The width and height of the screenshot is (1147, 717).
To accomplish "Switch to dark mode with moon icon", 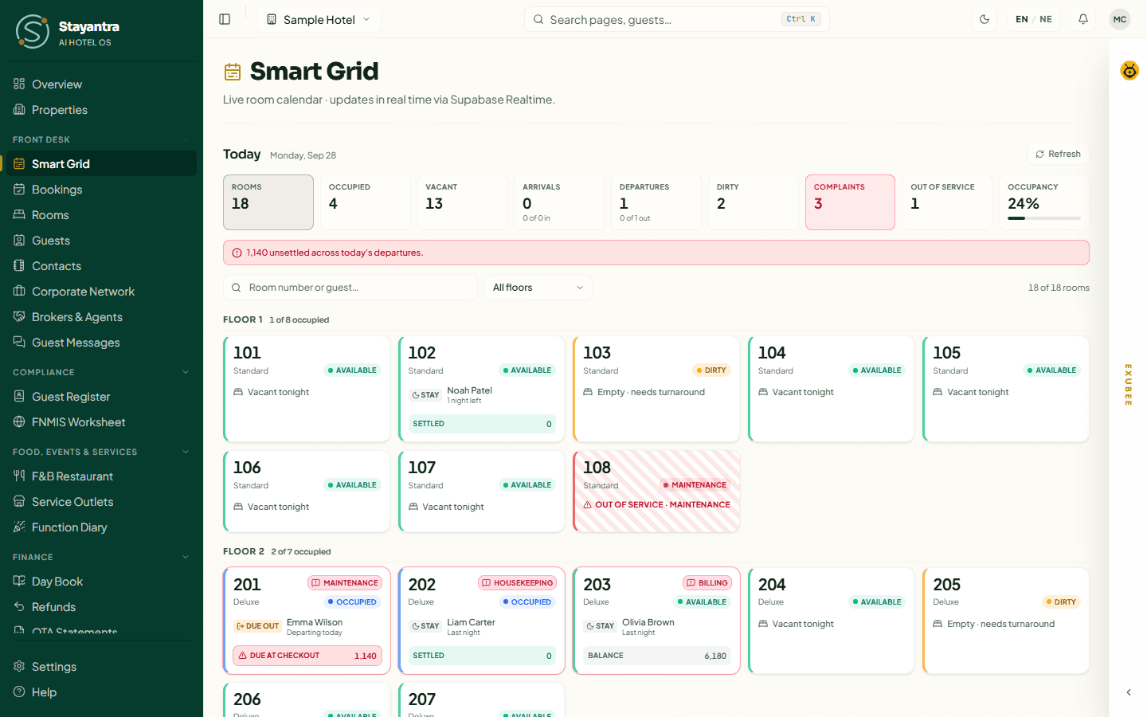I will (985, 19).
